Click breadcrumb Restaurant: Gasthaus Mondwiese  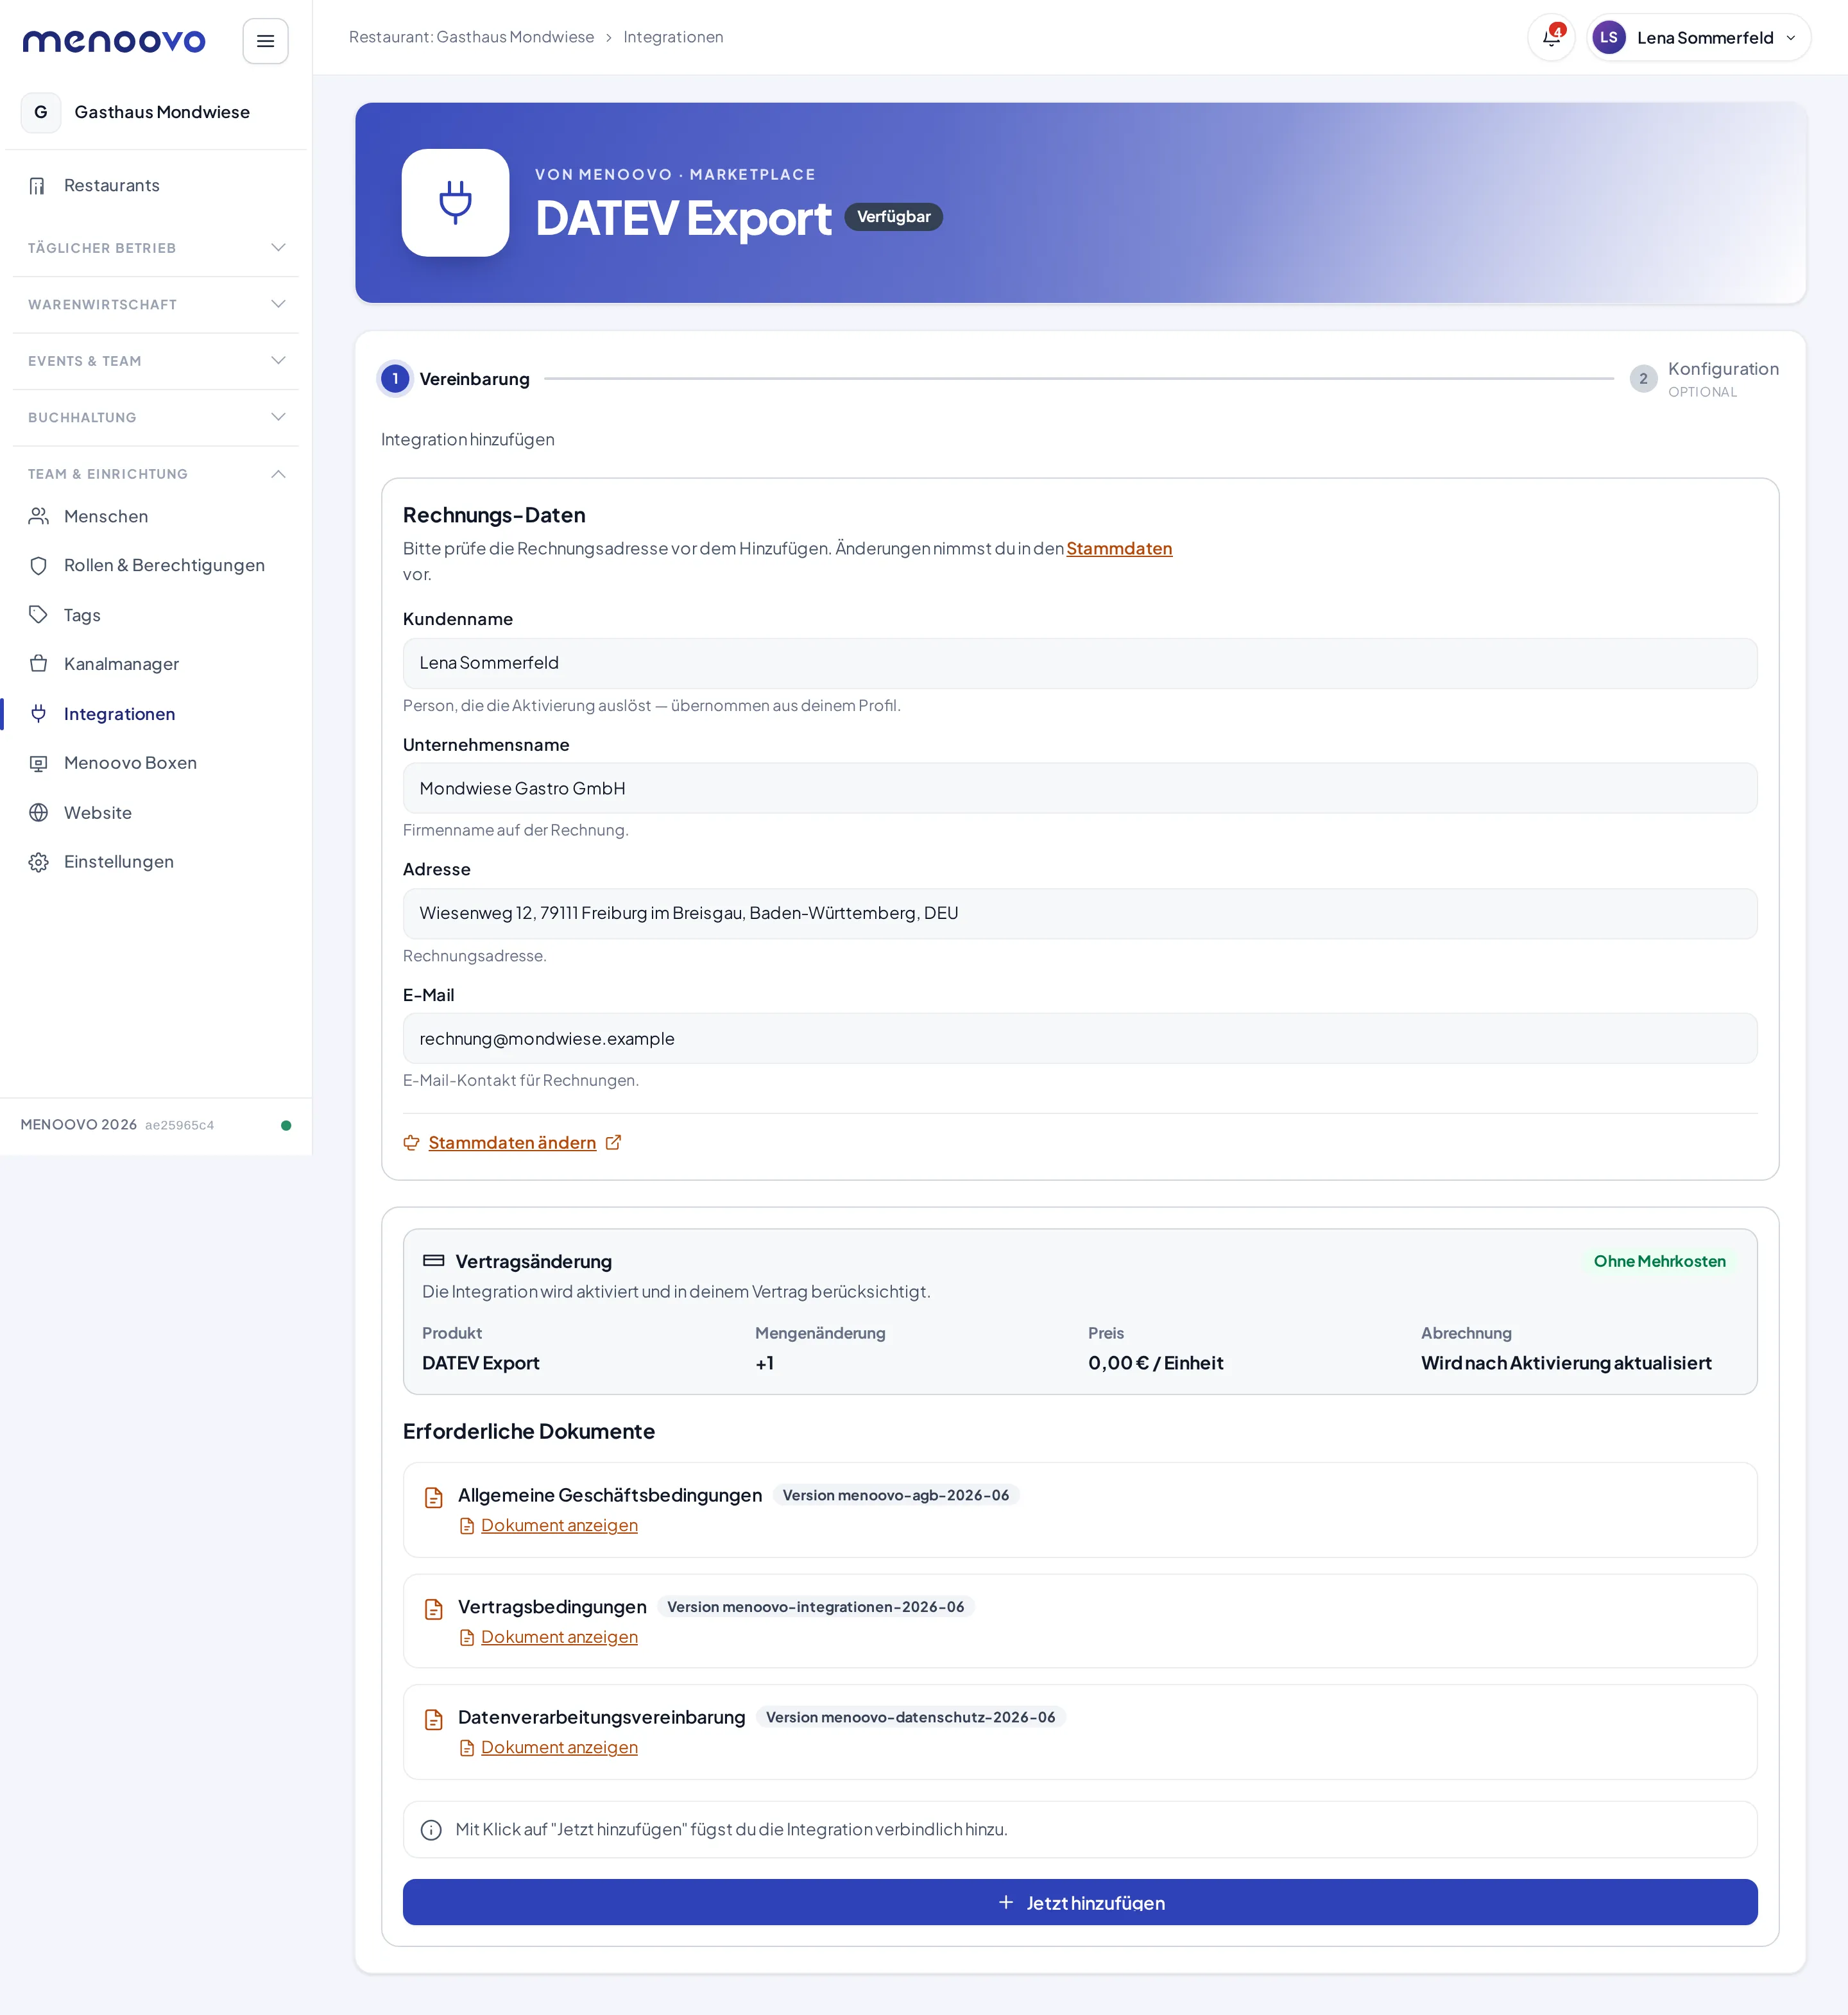click(471, 37)
